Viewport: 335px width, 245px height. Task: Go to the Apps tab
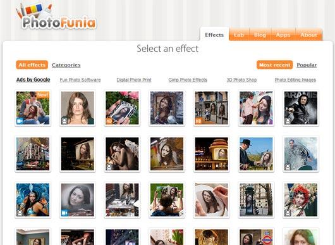click(x=283, y=35)
